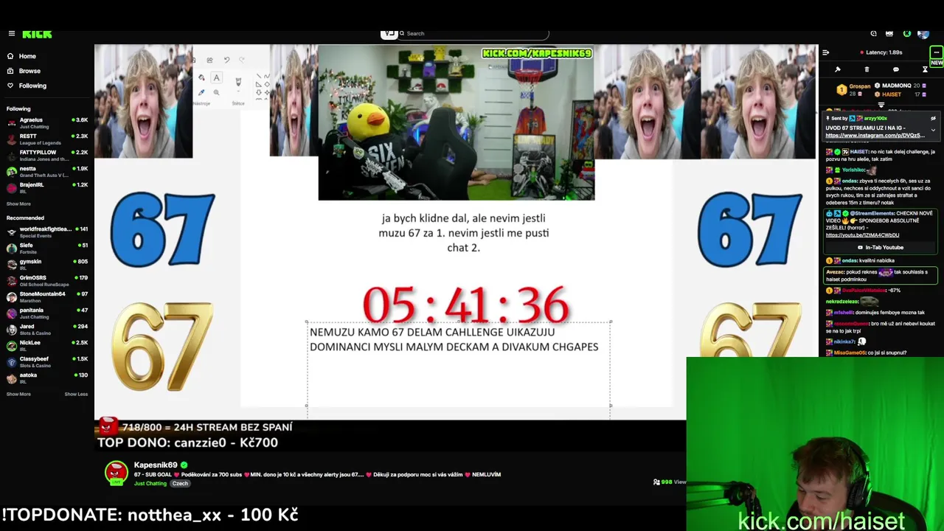
Task: Open the Jared Slots & Casino channel
Action: click(47, 329)
